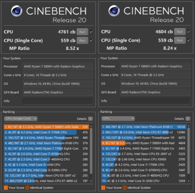Click the OS field in right window
The image size is (195, 193).
click(x=155, y=84)
